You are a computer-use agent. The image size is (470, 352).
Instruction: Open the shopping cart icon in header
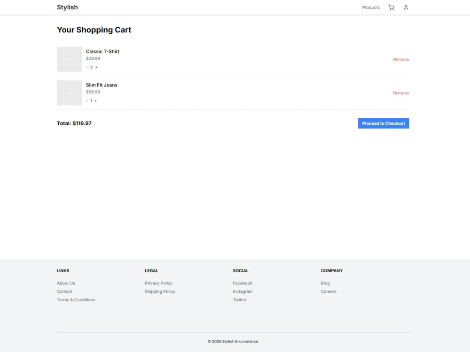coord(391,8)
